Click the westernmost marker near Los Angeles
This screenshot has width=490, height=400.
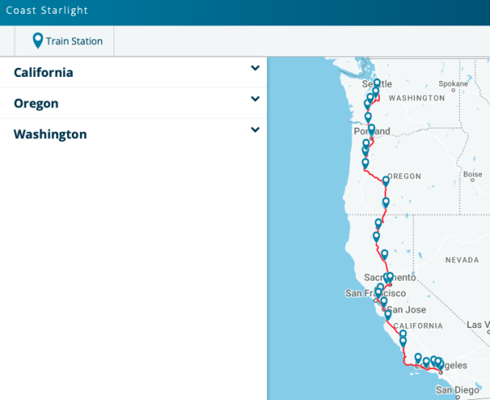[418, 358]
